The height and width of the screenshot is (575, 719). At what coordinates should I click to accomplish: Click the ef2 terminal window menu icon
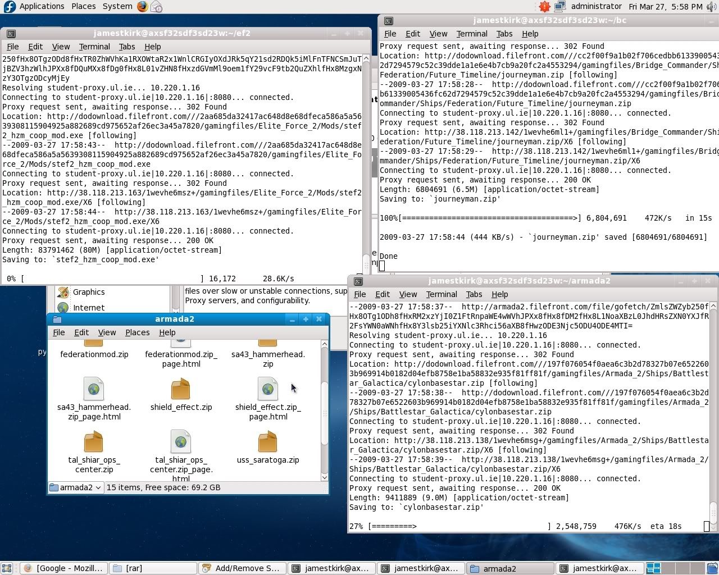11,34
